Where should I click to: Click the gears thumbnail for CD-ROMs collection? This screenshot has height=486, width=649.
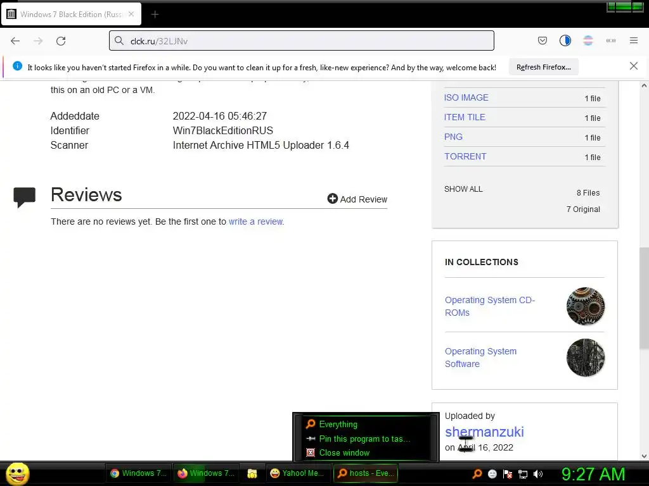[585, 306]
